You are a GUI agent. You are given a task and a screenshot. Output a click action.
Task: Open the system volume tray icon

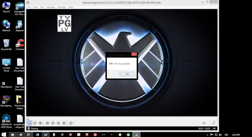[220, 135]
